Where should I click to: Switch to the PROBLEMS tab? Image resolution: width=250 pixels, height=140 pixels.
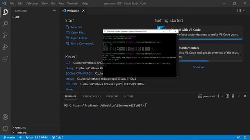click(112, 96)
